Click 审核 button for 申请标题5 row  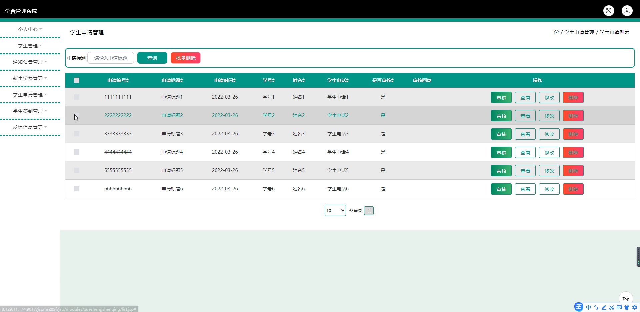pyautogui.click(x=501, y=171)
